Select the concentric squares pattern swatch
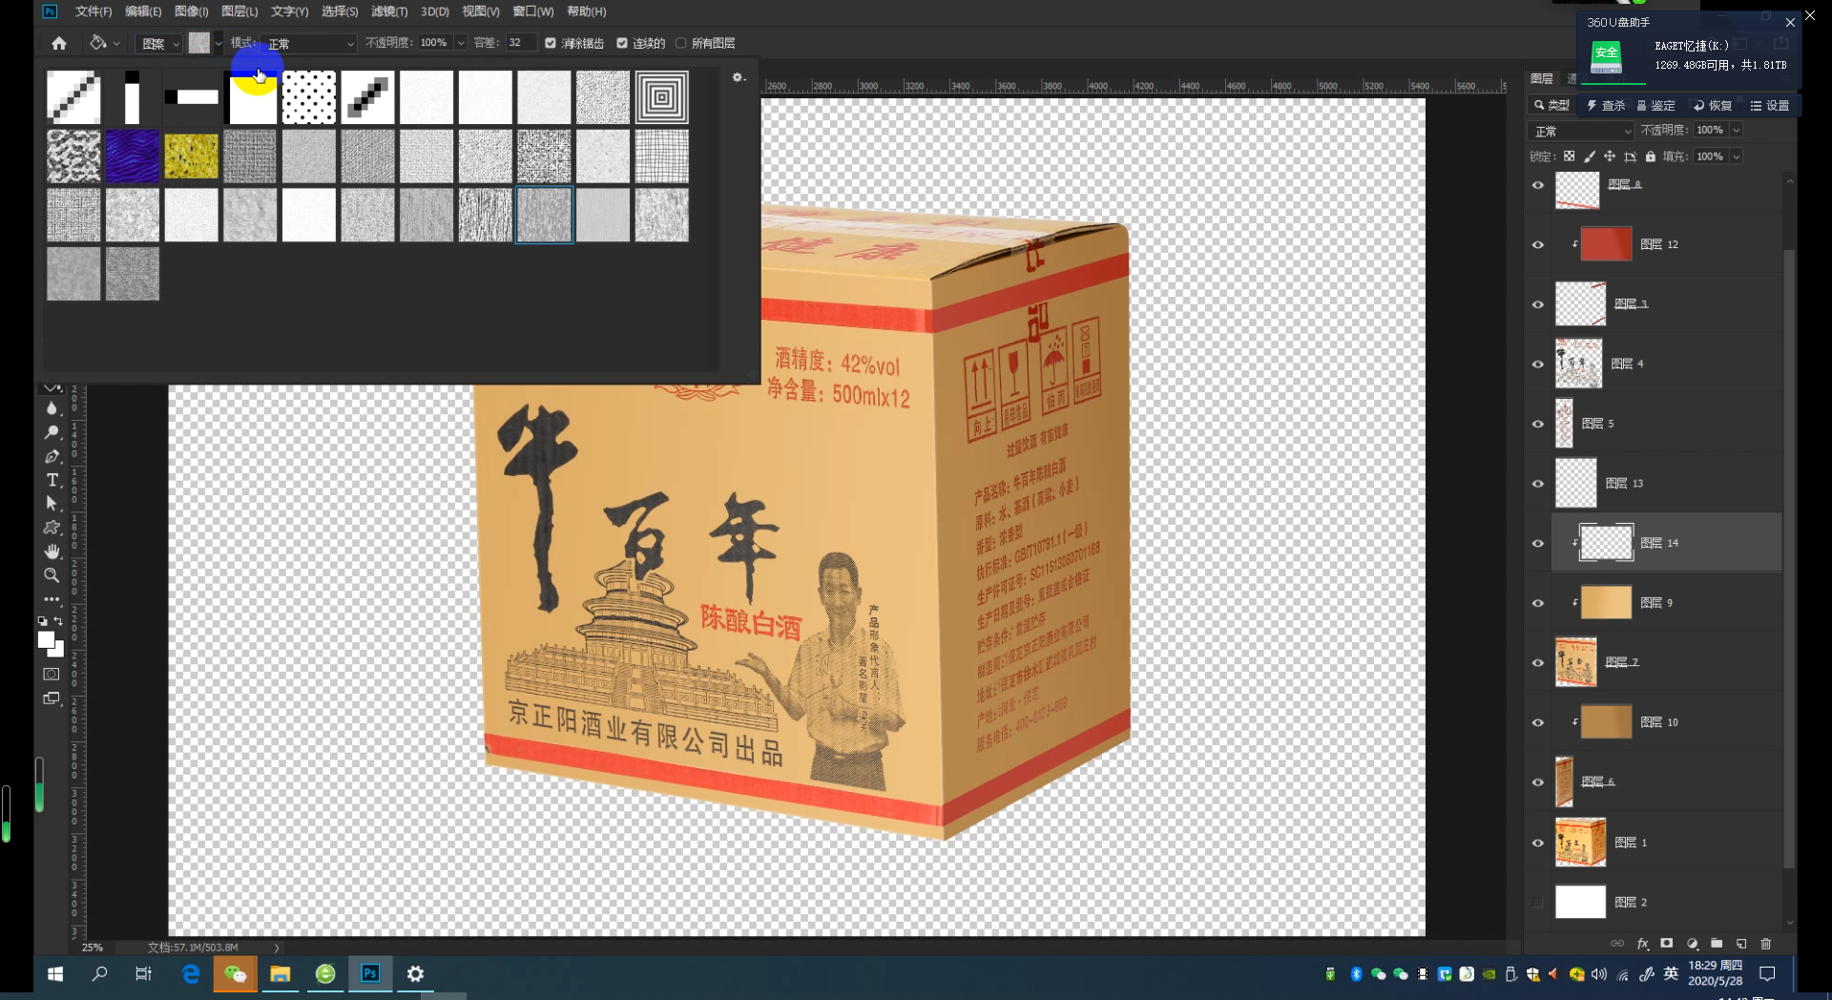This screenshot has height=1000, width=1832. (662, 97)
